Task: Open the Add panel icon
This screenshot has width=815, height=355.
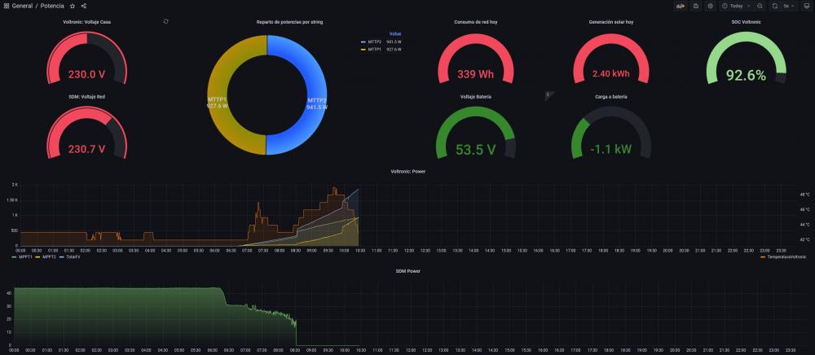Action: (680, 6)
